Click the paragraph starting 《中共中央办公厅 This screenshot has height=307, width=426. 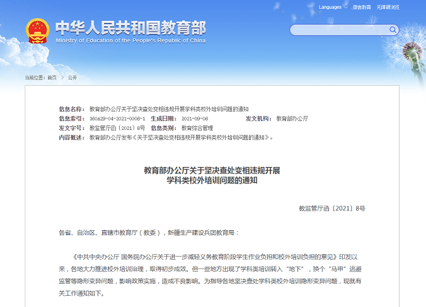tap(210, 275)
